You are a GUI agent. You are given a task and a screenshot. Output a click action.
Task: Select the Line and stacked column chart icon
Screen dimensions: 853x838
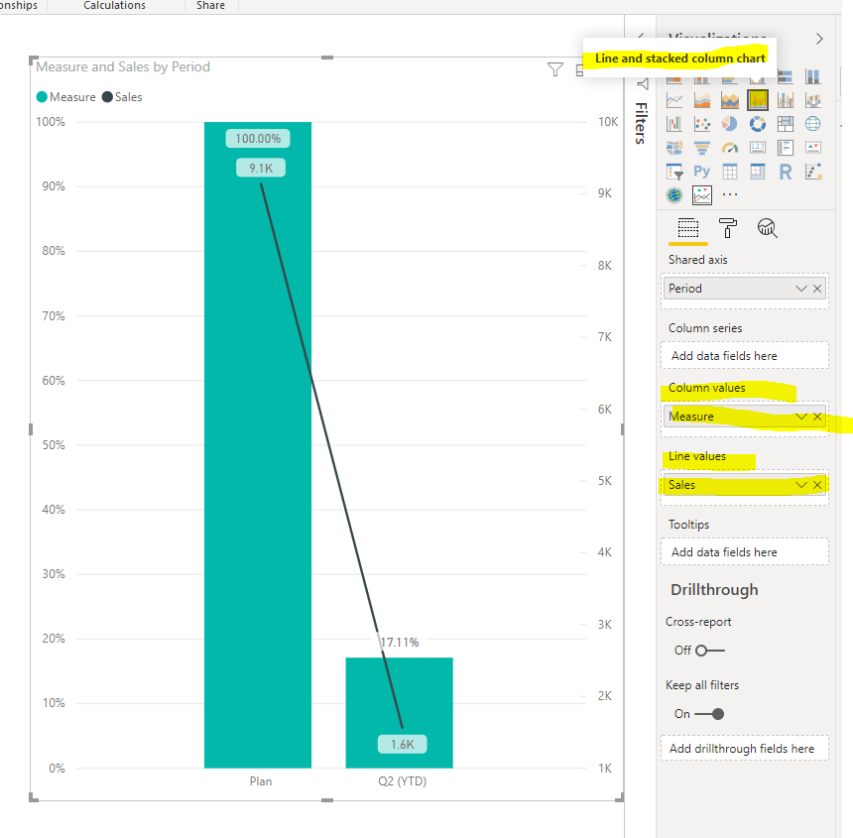(757, 100)
